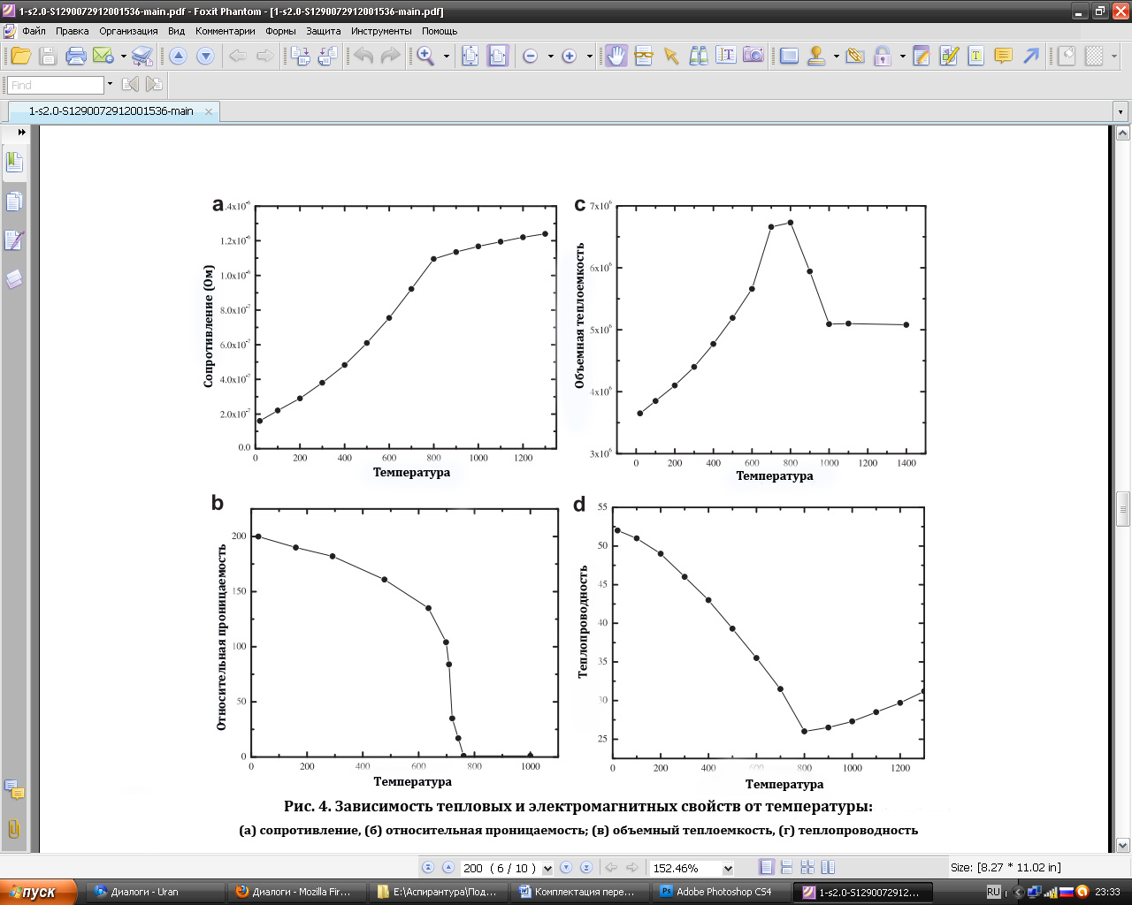This screenshot has width=1132, height=905.
Task: Send the PDF by email icon
Action: (103, 56)
